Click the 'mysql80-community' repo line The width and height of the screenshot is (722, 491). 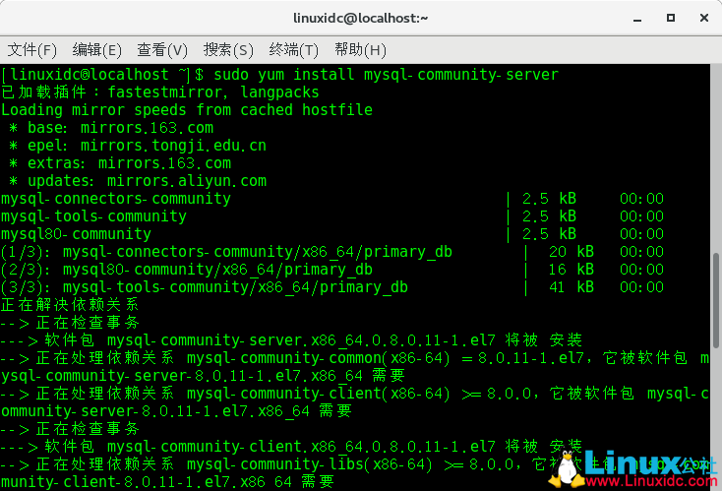tap(332, 234)
